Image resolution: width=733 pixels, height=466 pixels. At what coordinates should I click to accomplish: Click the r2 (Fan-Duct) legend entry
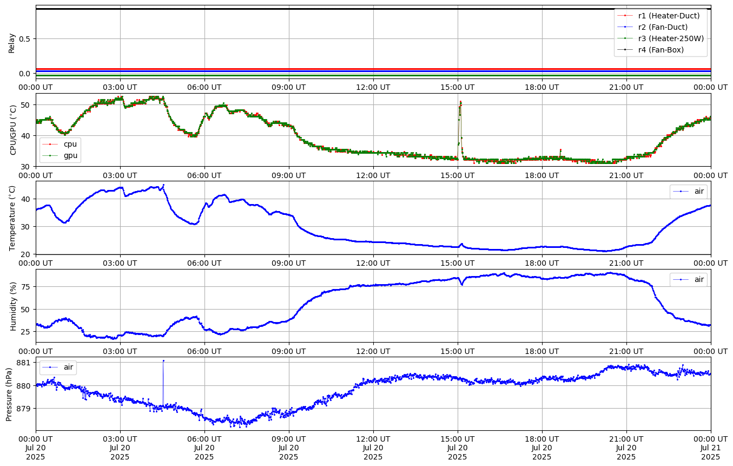click(653, 27)
